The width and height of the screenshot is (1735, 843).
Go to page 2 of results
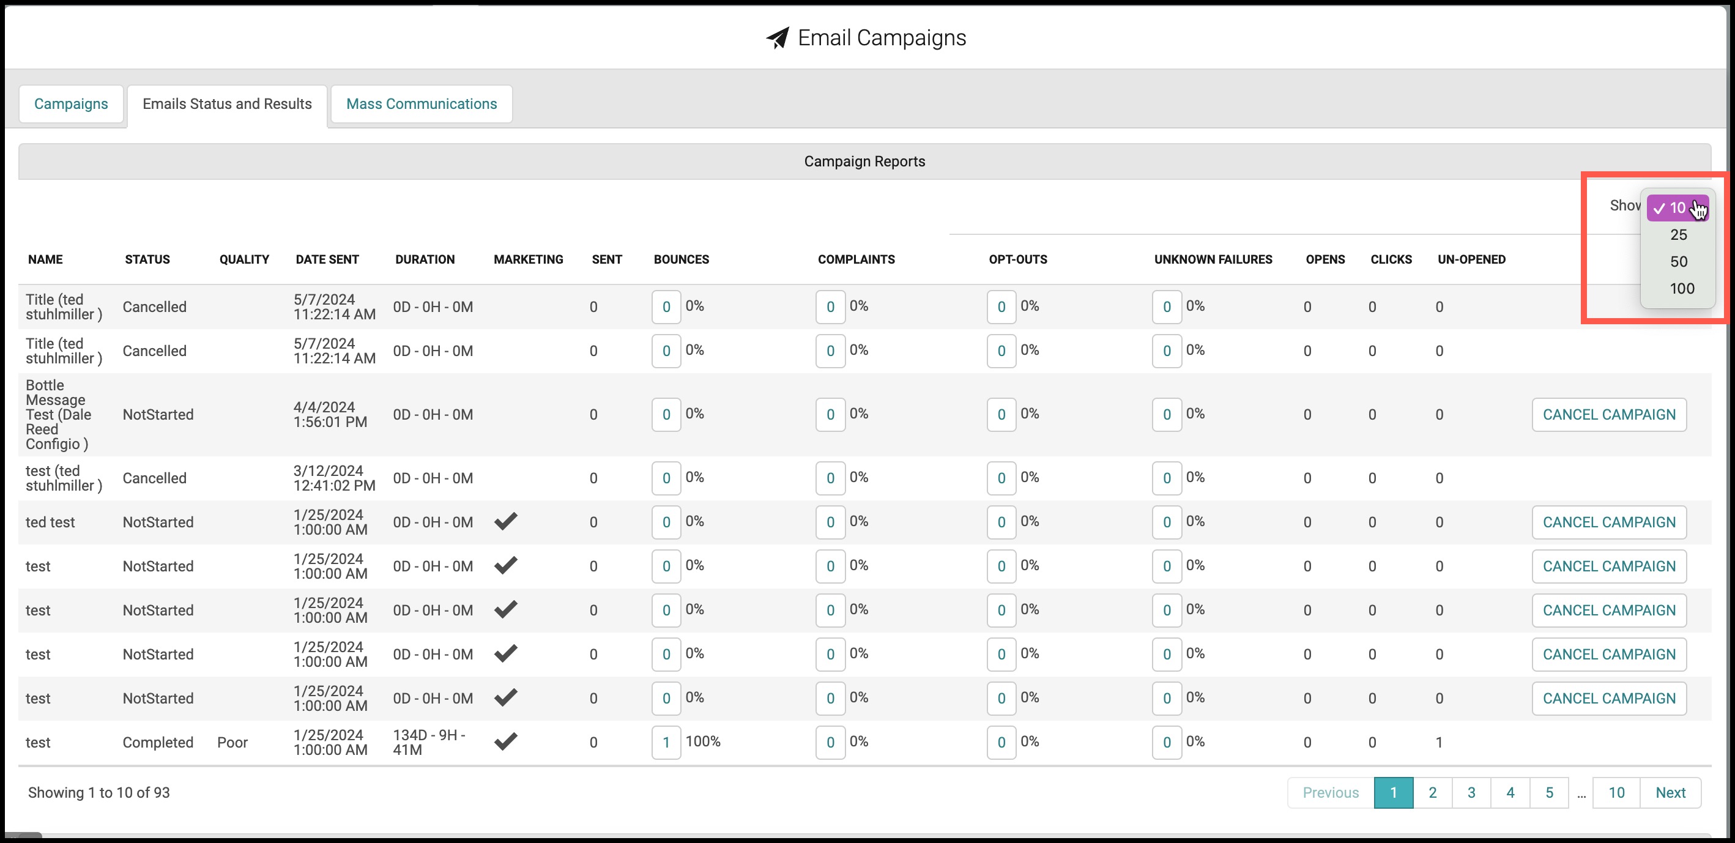point(1433,792)
